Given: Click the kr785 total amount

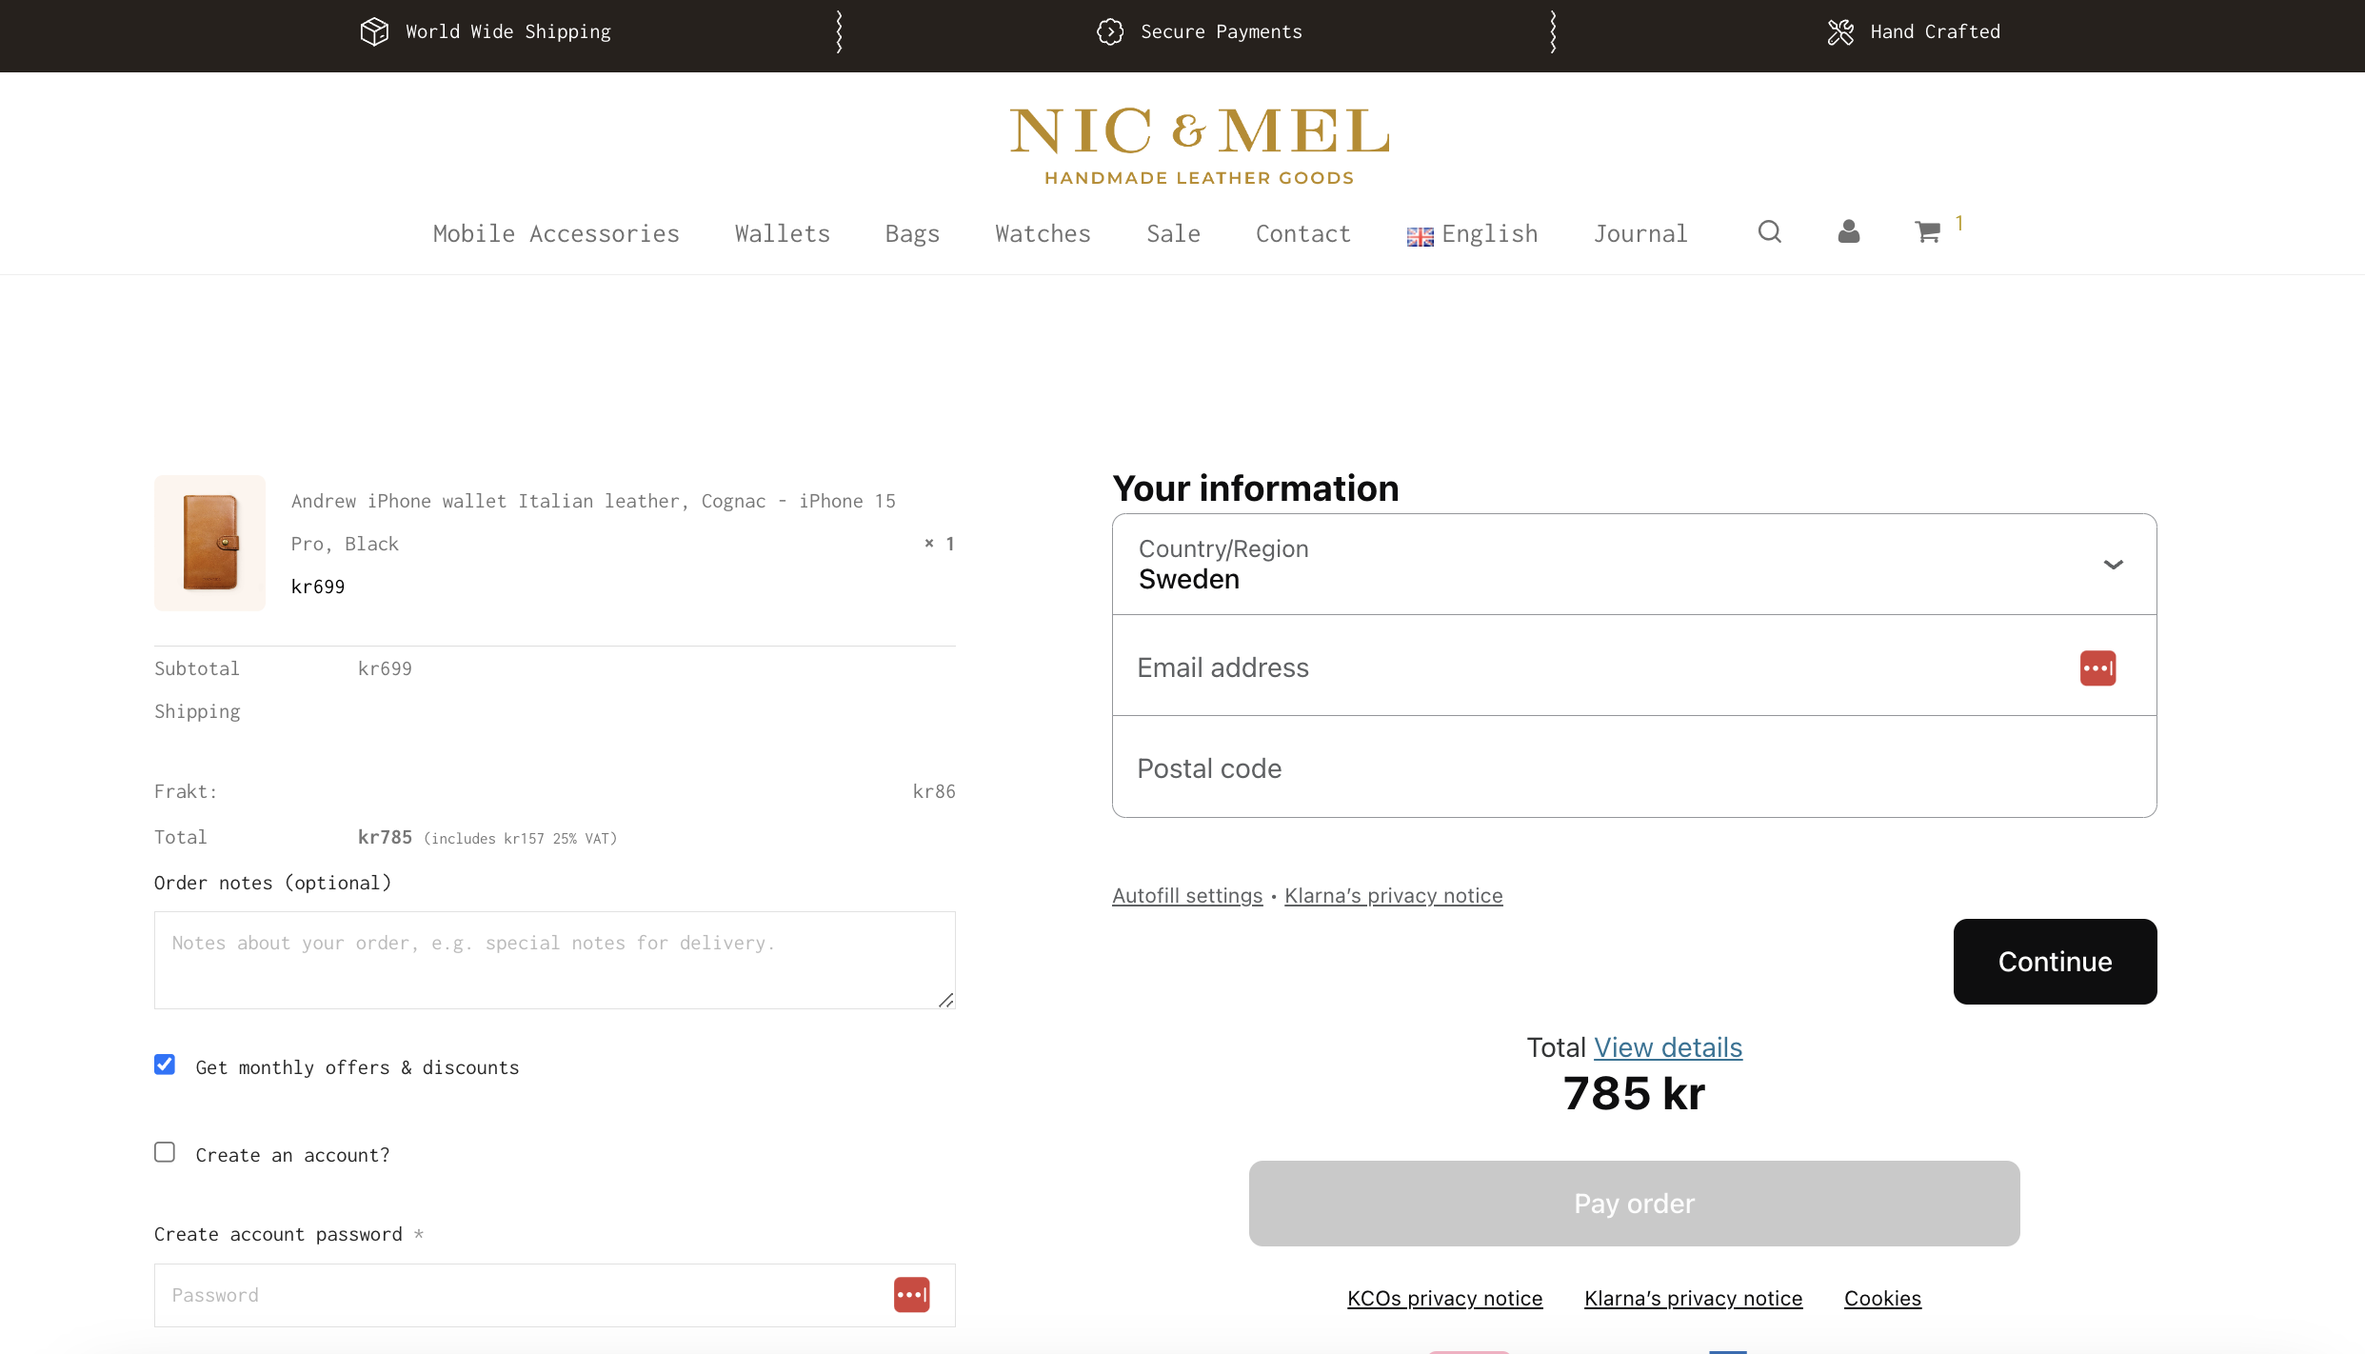Looking at the screenshot, I should (385, 837).
